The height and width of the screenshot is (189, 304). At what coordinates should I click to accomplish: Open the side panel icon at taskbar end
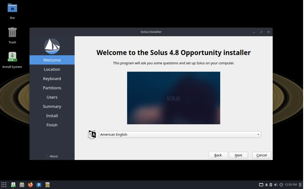coord(300,185)
